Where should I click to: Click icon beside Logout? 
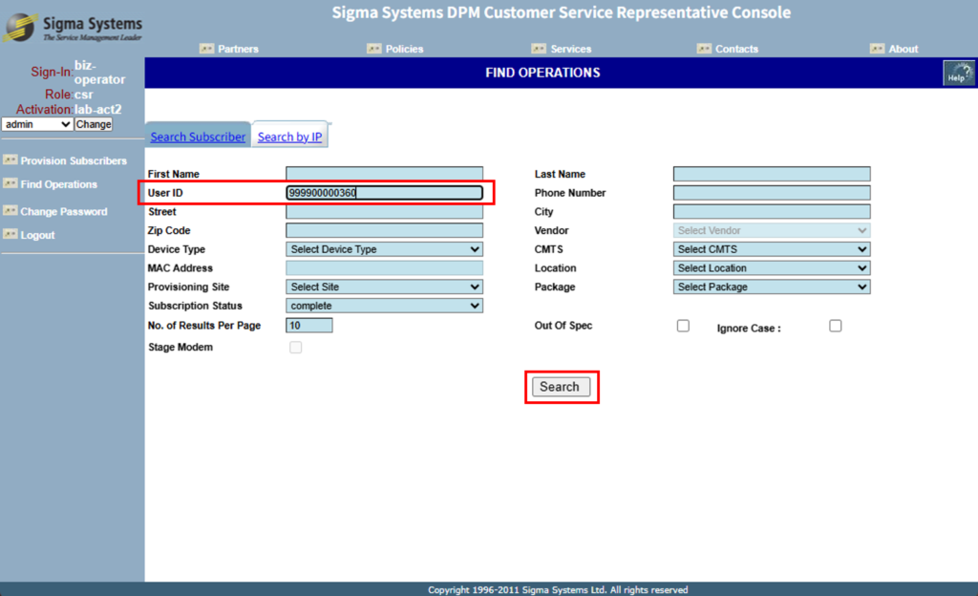[11, 235]
